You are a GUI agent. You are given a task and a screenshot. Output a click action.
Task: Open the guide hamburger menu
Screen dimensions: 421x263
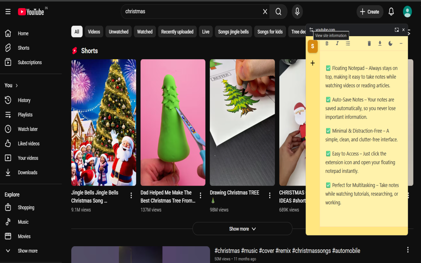point(8,12)
